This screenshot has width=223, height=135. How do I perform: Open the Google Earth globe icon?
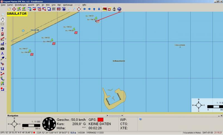(119, 9)
